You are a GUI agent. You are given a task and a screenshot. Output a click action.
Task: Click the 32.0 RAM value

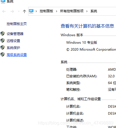point(111,76)
